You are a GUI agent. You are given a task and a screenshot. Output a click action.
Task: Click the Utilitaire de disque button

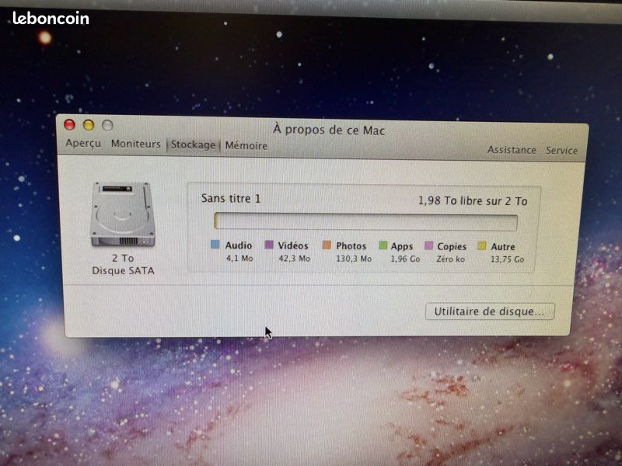[x=490, y=311]
